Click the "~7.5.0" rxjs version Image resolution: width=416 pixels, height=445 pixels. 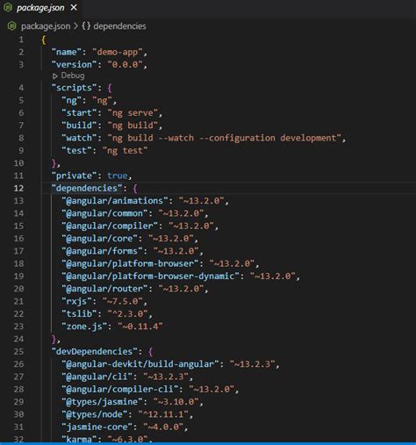122,301
